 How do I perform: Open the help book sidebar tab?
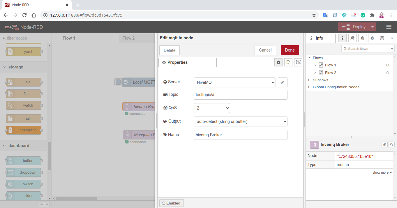[352, 38]
